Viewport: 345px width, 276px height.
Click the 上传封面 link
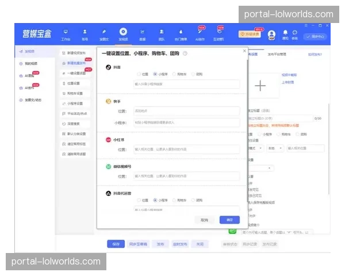click(288, 82)
